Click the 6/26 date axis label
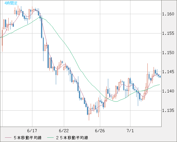The image size is (177, 142). (x=100, y=131)
